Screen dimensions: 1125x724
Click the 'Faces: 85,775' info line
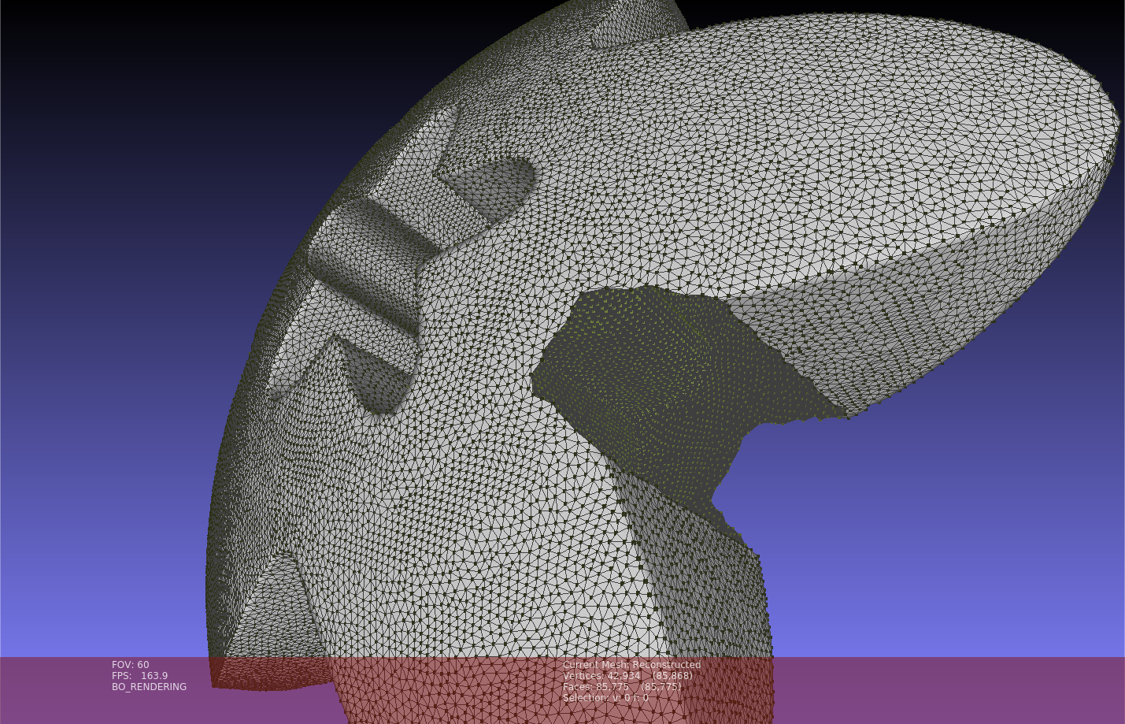(x=622, y=687)
